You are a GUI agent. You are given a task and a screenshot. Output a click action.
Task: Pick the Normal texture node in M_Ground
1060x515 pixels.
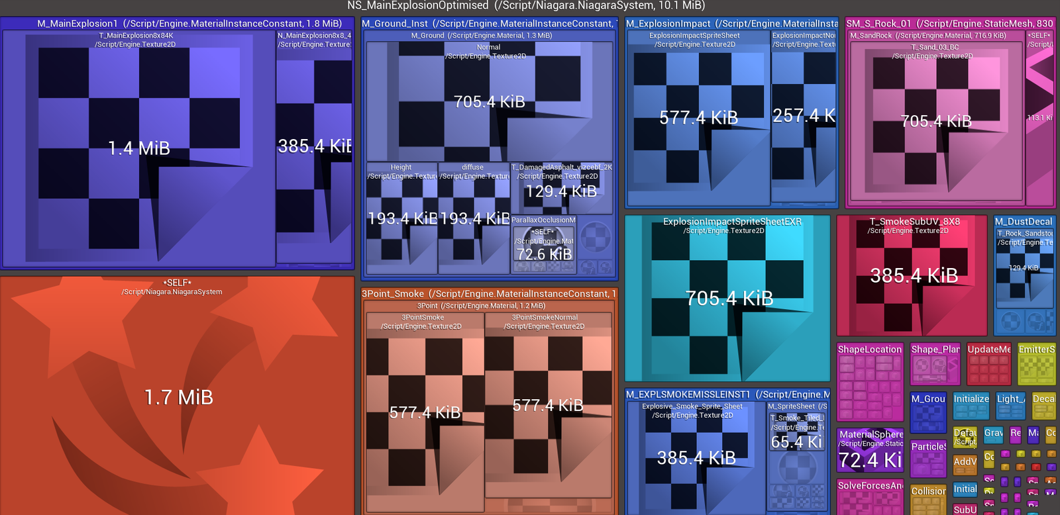[490, 102]
